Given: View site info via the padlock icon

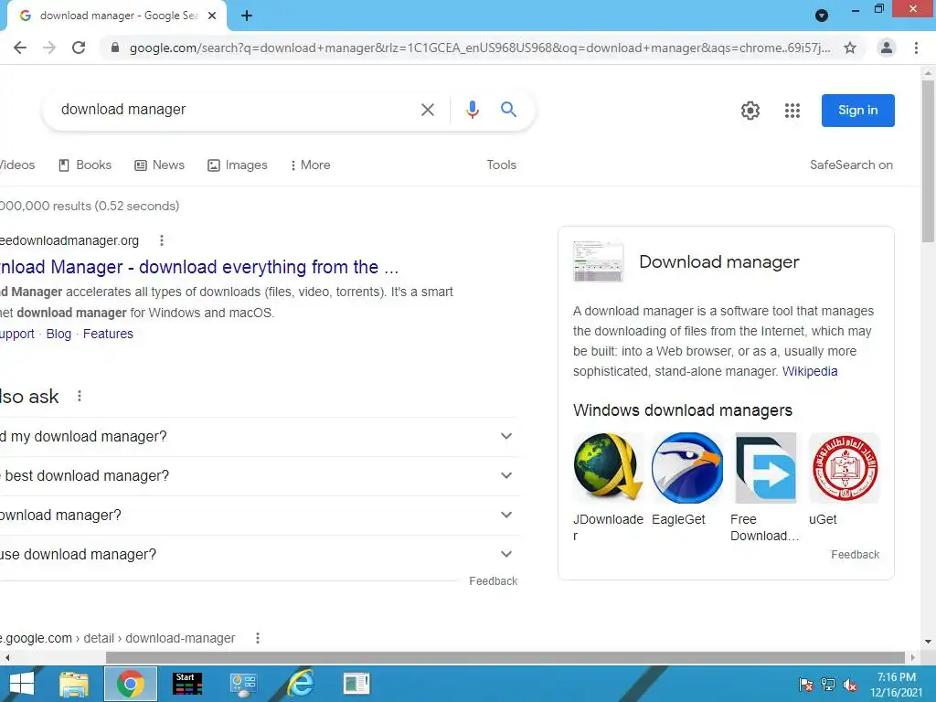Looking at the screenshot, I should pos(115,48).
